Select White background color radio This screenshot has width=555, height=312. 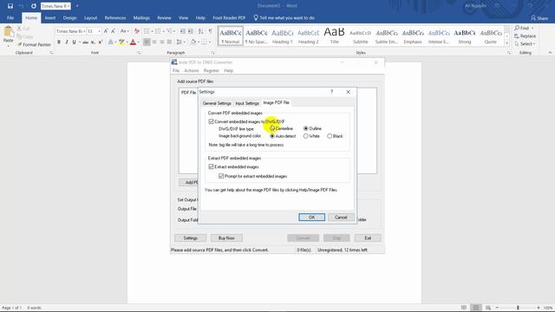tap(306, 136)
